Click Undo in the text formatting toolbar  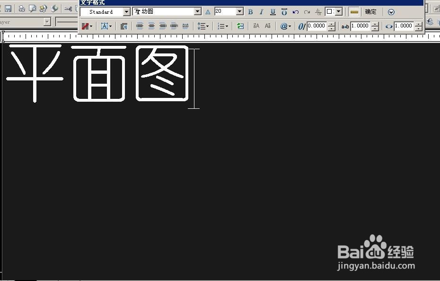[296, 12]
